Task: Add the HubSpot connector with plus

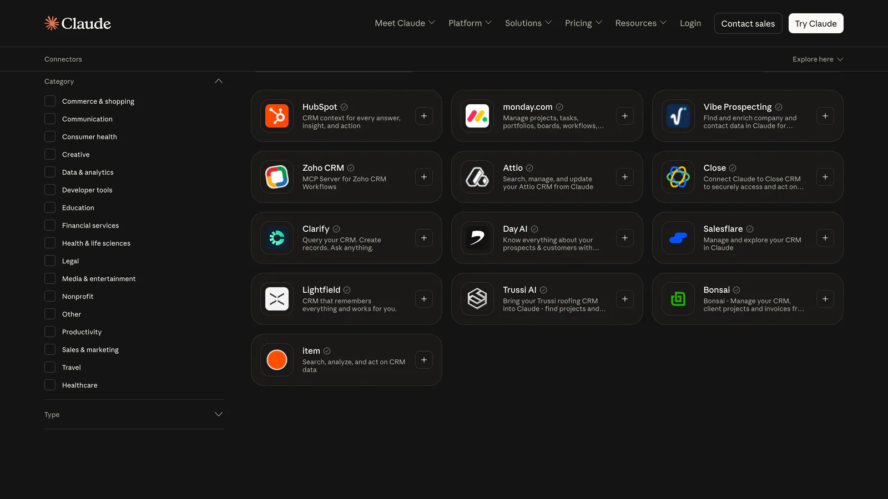Action: tap(424, 116)
